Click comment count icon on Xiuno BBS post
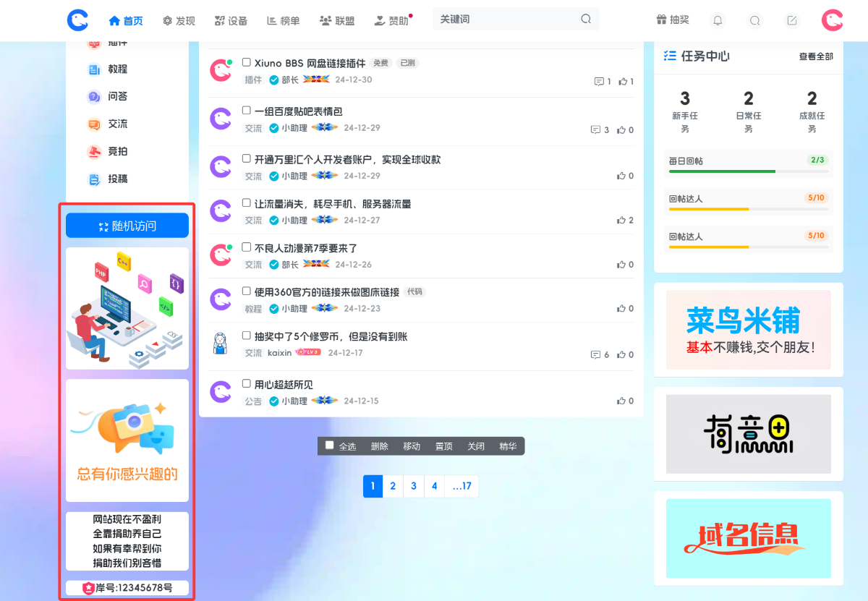Screen dimensions: 868x601 pos(599,82)
